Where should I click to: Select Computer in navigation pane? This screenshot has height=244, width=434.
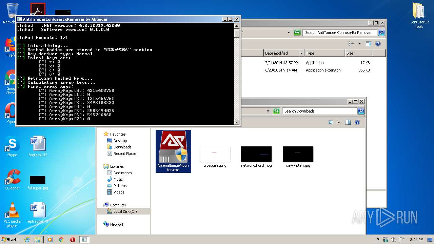pos(115,205)
